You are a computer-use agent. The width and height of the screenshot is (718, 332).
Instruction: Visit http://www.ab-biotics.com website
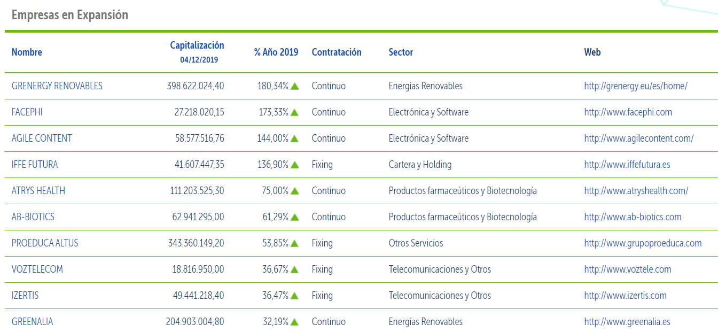[x=633, y=217]
